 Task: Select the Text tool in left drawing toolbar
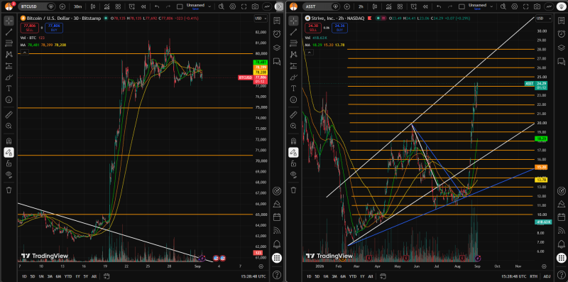9,88
